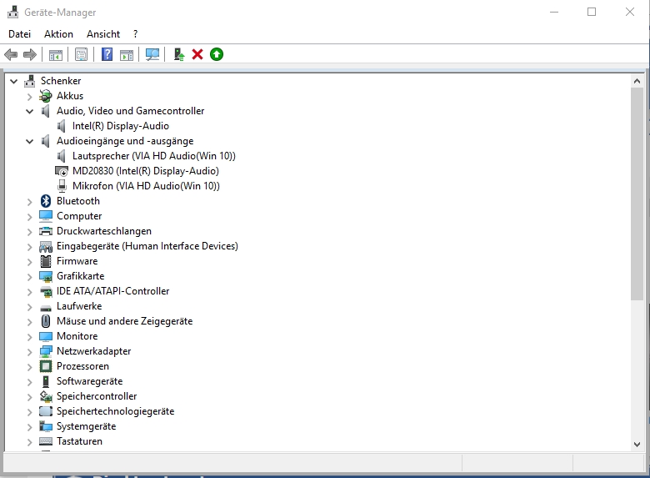Viewport: 650px width, 478px height.
Task: Click the MD20830 disabled device icon
Action: pyautogui.click(x=62, y=171)
